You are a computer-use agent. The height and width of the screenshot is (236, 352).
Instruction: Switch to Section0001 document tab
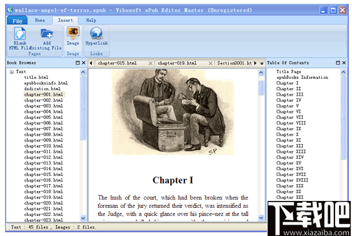pyautogui.click(x=234, y=63)
